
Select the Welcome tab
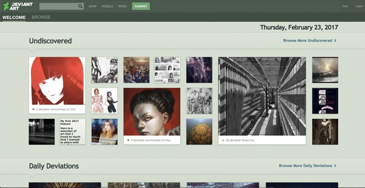tap(14, 17)
